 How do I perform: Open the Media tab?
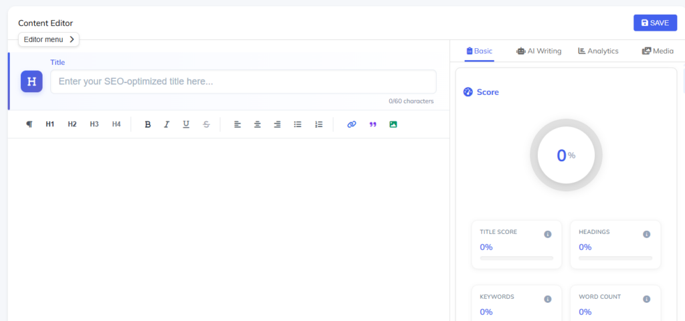pos(658,51)
